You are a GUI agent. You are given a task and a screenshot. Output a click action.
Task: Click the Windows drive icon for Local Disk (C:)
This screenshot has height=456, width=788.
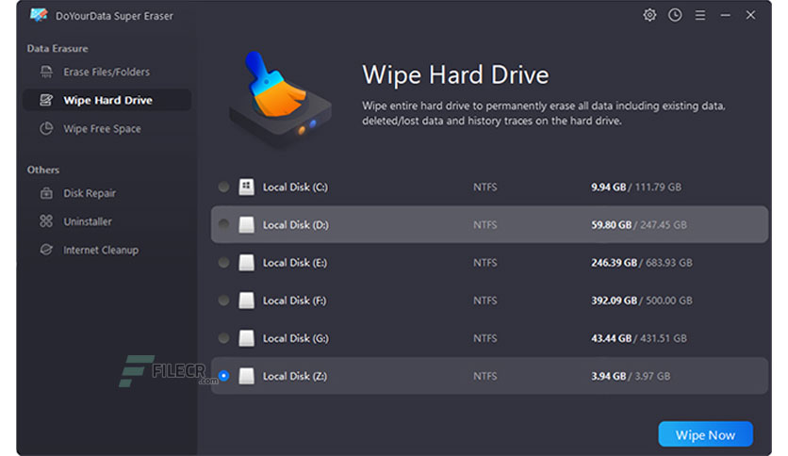click(246, 187)
